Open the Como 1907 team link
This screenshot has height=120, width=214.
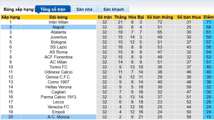(x=58, y=82)
